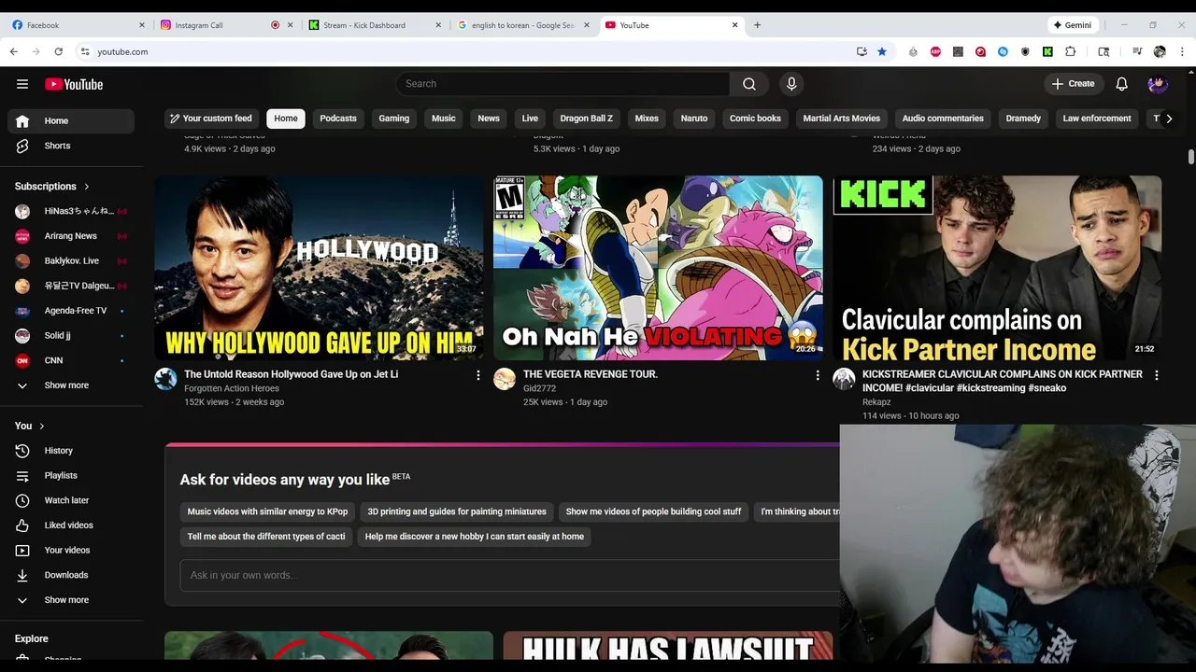1196x672 pixels.
Task: Switch to the Instagram Call tab
Action: (x=227, y=25)
